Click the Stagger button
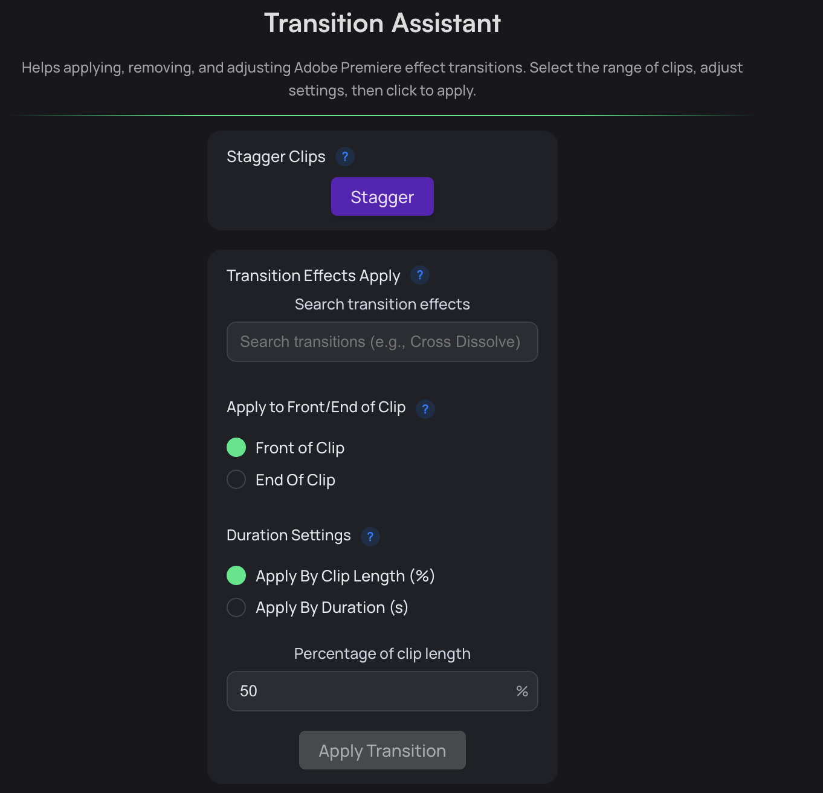823x793 pixels. (382, 196)
